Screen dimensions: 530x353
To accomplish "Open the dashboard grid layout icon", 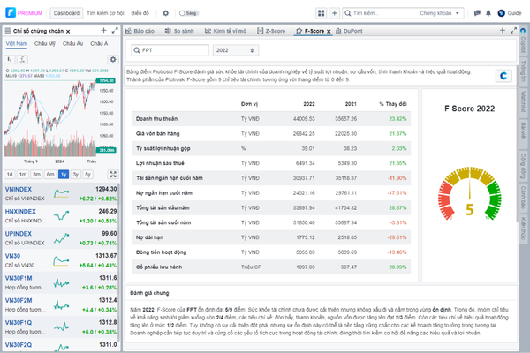I will click(x=322, y=13).
